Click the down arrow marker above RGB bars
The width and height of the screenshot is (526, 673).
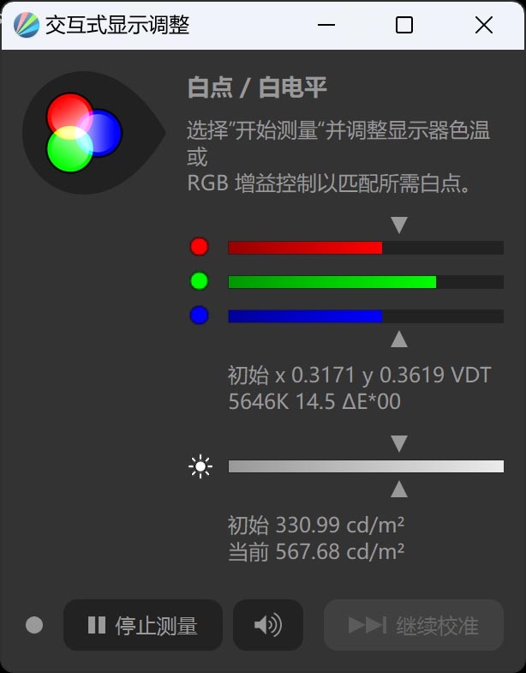[x=399, y=225]
